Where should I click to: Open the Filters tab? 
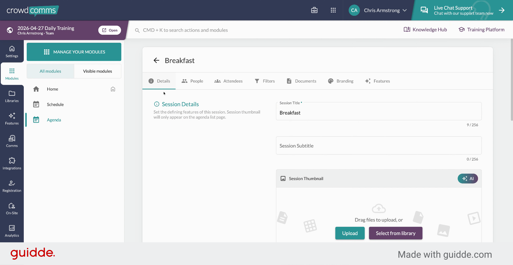click(x=265, y=81)
